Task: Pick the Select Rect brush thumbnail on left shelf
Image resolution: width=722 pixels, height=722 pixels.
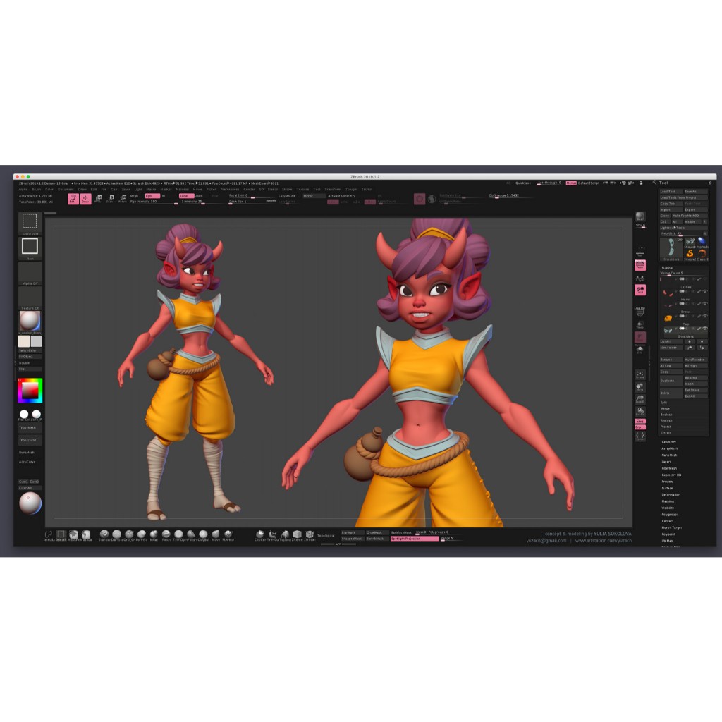Action: point(30,223)
